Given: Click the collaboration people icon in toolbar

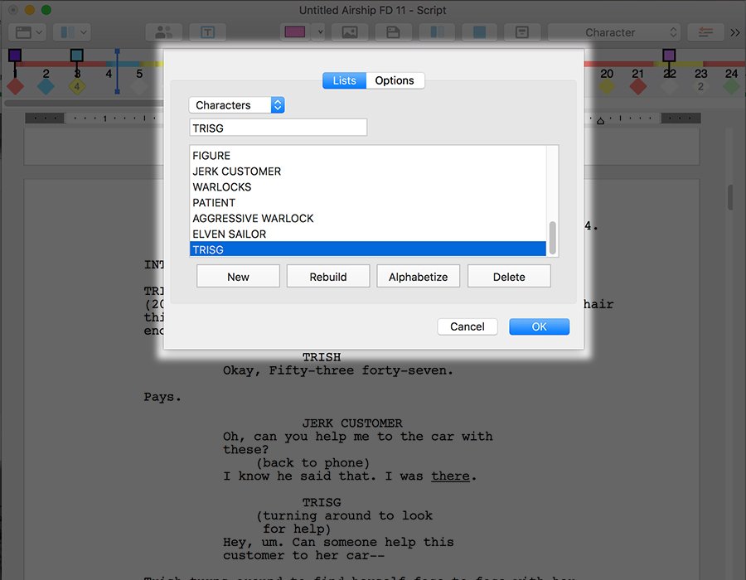Looking at the screenshot, I should pyautogui.click(x=163, y=32).
